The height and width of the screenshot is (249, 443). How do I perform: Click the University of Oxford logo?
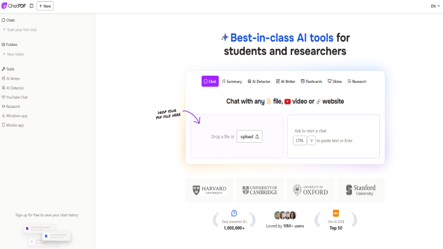(310, 190)
